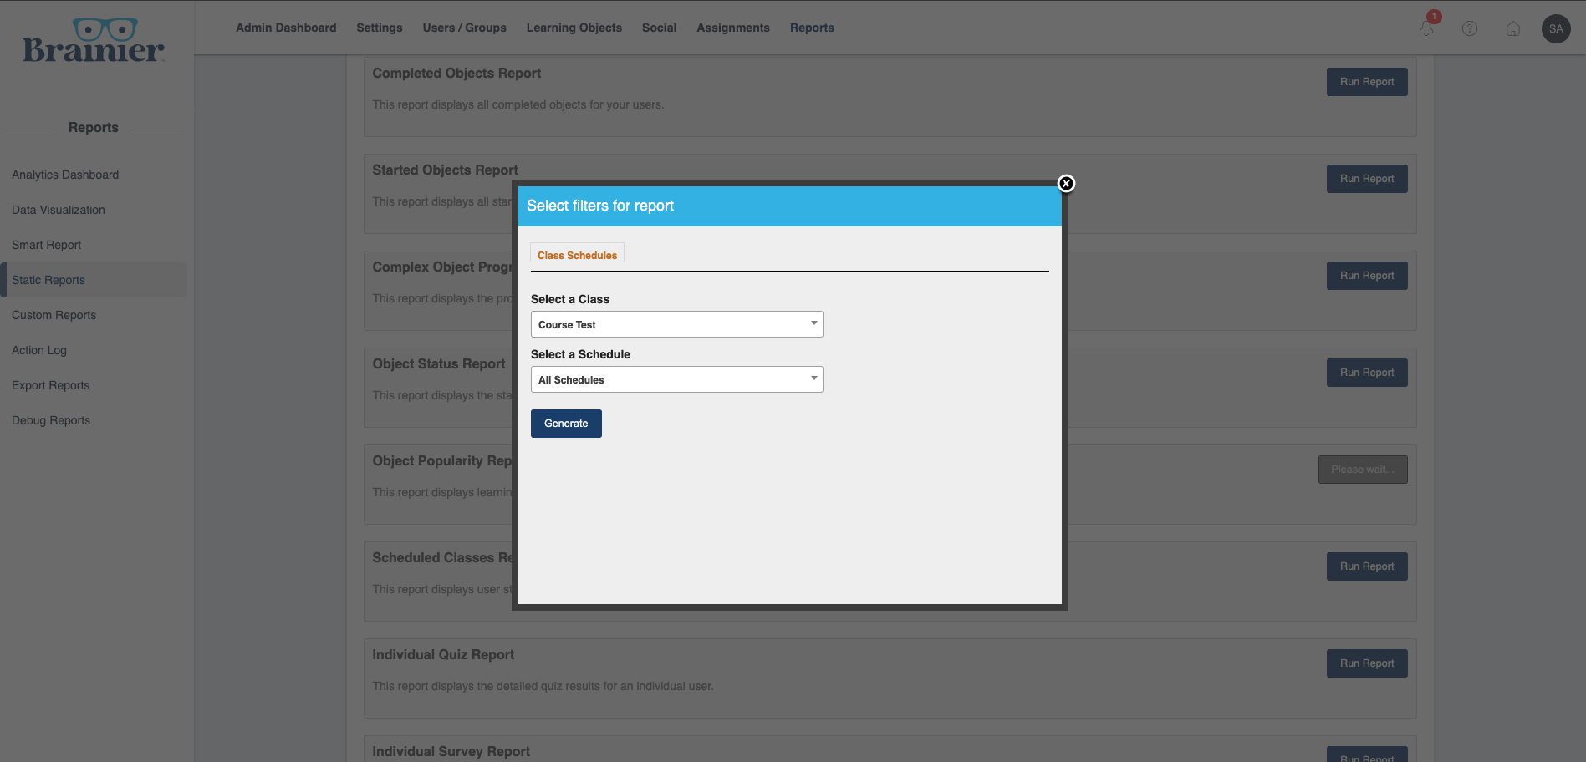Go to the home icon
The width and height of the screenshot is (1586, 762).
coord(1513,28)
